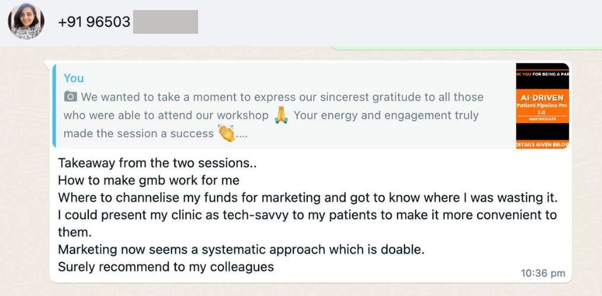The height and width of the screenshot is (296, 602).
Task: Click the "You" sender label in quote
Action: (x=74, y=78)
